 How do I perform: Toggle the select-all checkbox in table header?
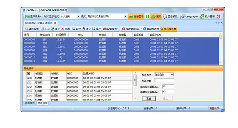[28, 73]
